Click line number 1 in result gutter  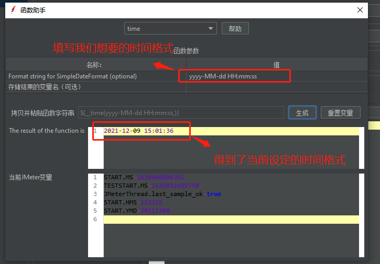(x=95, y=131)
